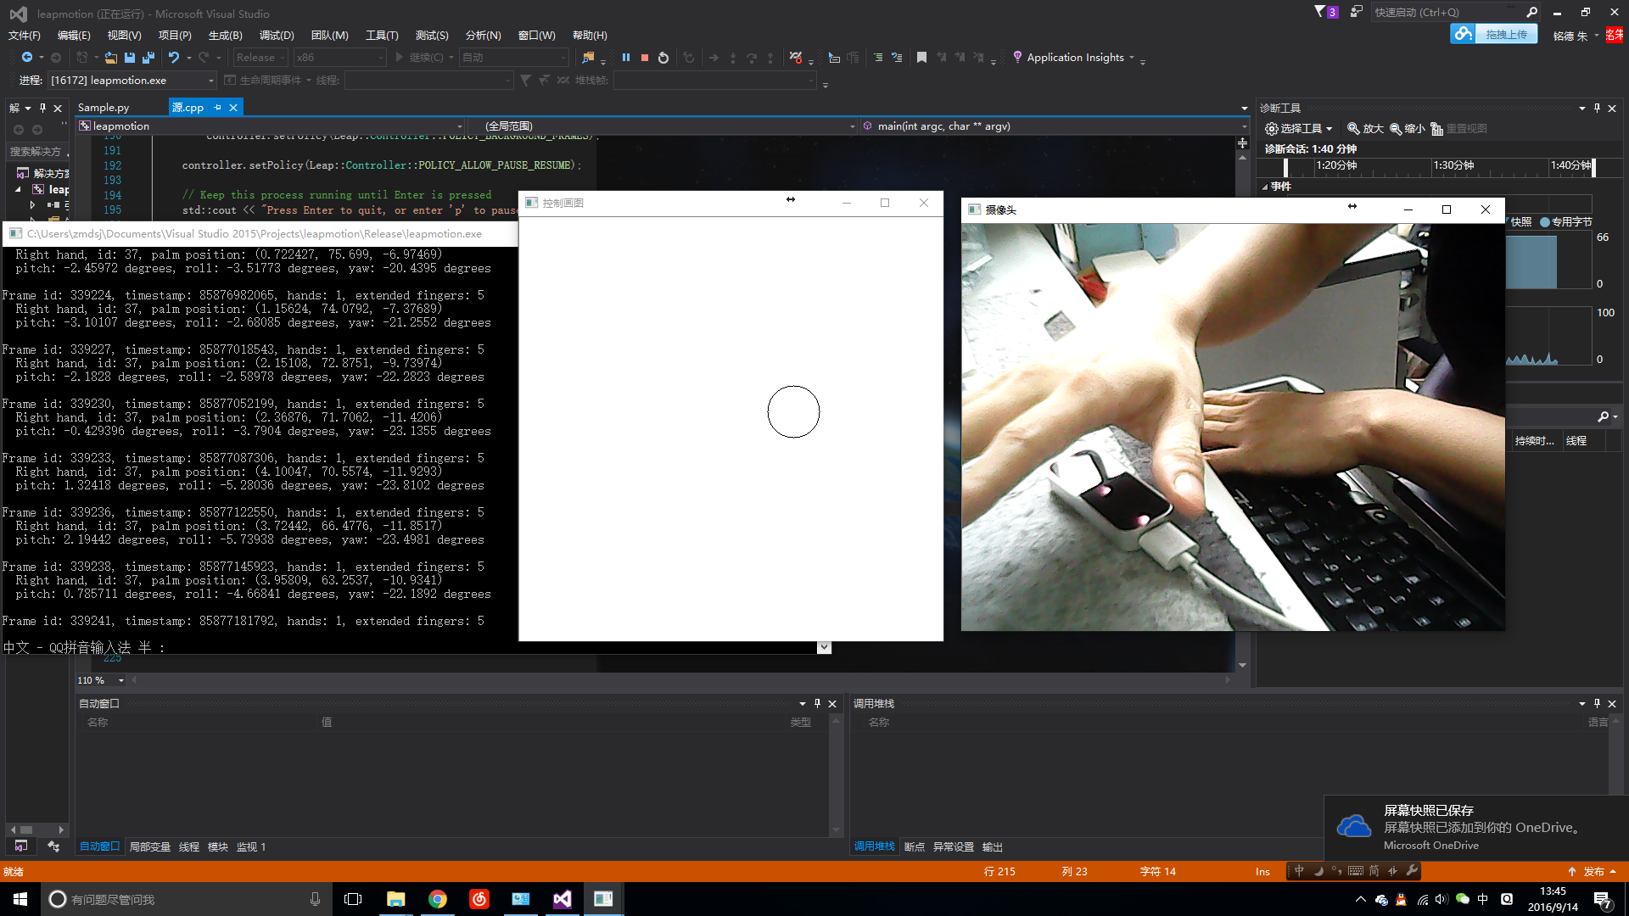Zoom in the diagnostic timeline (放大)
Viewport: 1629px width, 916px height.
pos(1365,129)
